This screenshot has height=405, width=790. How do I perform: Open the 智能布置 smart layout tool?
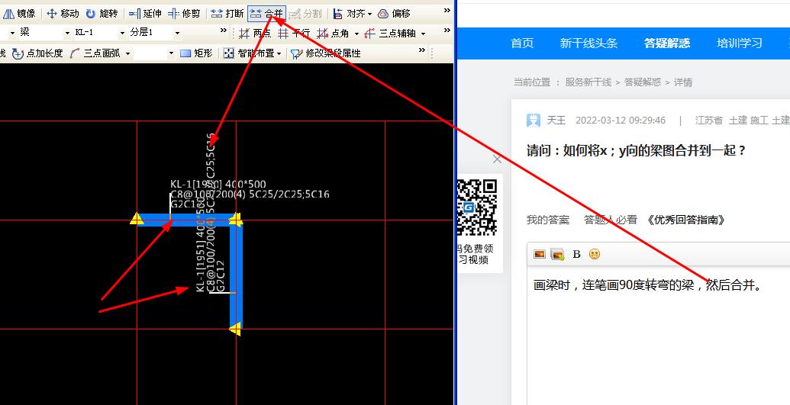tap(250, 53)
